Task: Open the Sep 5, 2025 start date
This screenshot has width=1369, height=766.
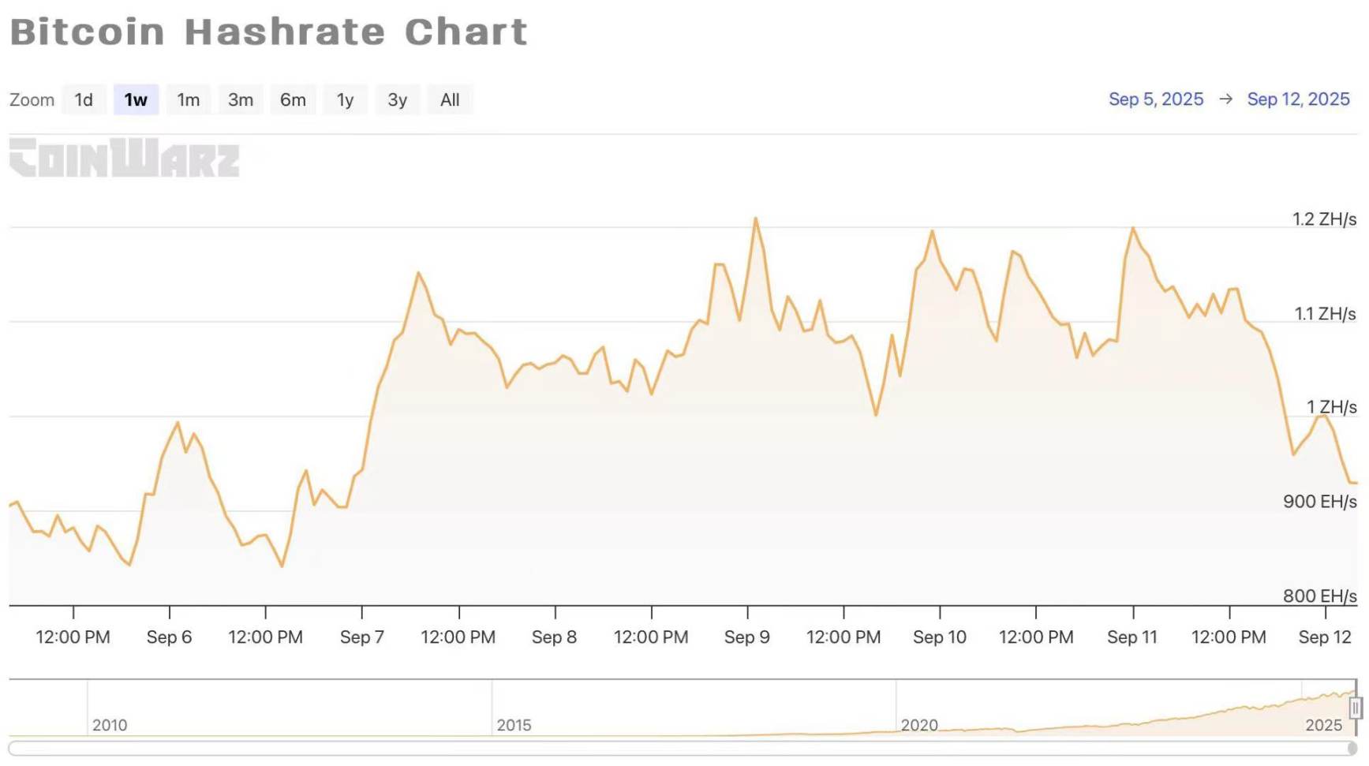Action: point(1155,99)
